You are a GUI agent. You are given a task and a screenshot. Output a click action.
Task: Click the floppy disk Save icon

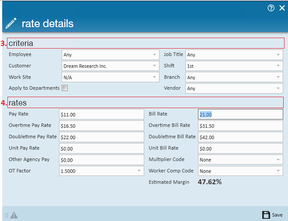[x=266, y=215]
